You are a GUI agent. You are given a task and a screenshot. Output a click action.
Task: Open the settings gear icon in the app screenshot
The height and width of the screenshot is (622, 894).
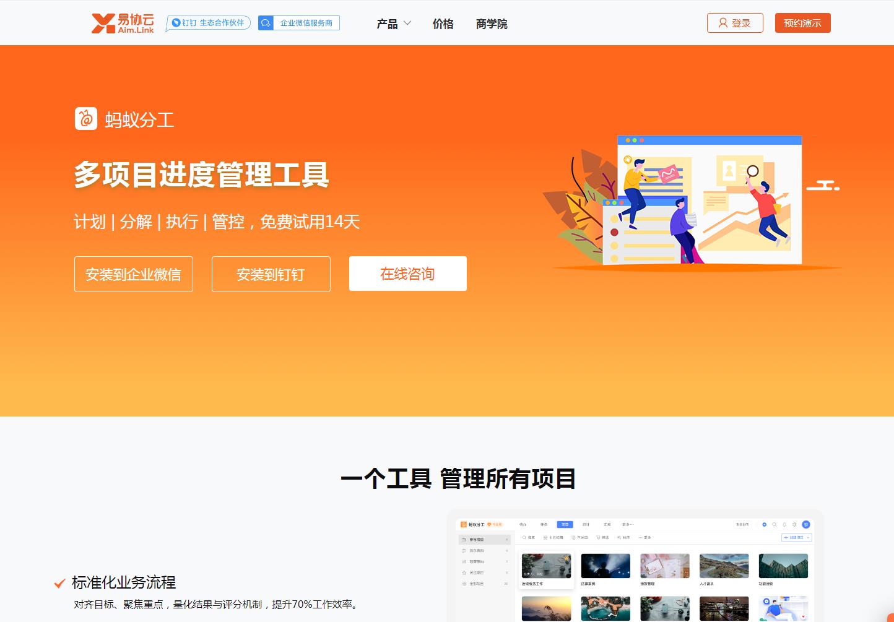coord(796,524)
